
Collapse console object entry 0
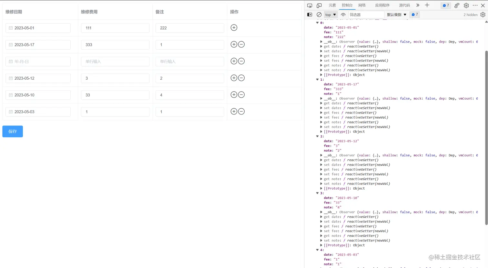click(x=318, y=23)
